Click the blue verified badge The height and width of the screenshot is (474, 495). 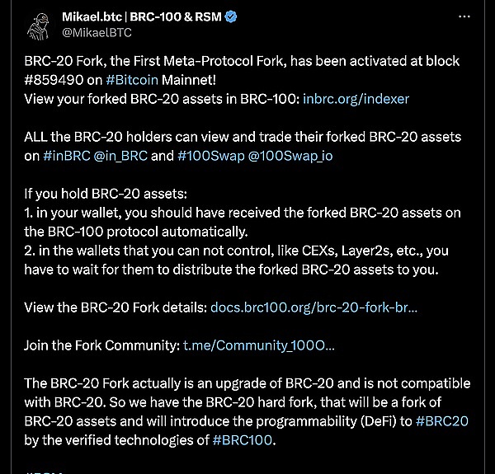pos(230,16)
